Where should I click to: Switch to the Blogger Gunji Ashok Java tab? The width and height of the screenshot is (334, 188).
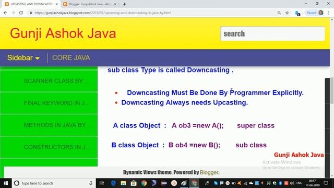tap(90, 4)
